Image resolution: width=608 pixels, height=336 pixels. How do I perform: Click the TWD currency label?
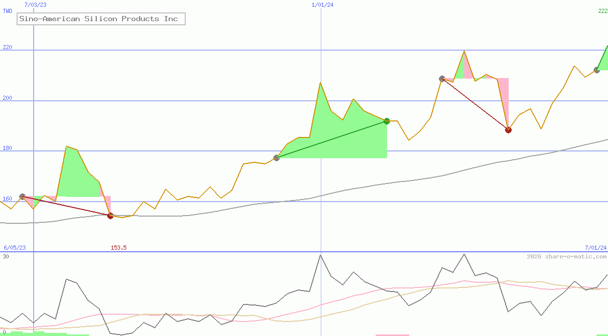[x=7, y=11]
